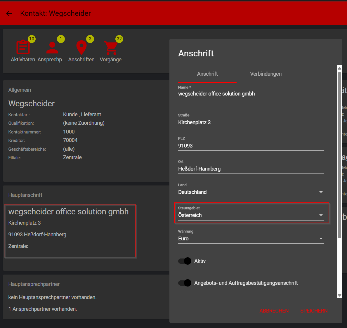Click the SPEICHERN button

pyautogui.click(x=314, y=311)
